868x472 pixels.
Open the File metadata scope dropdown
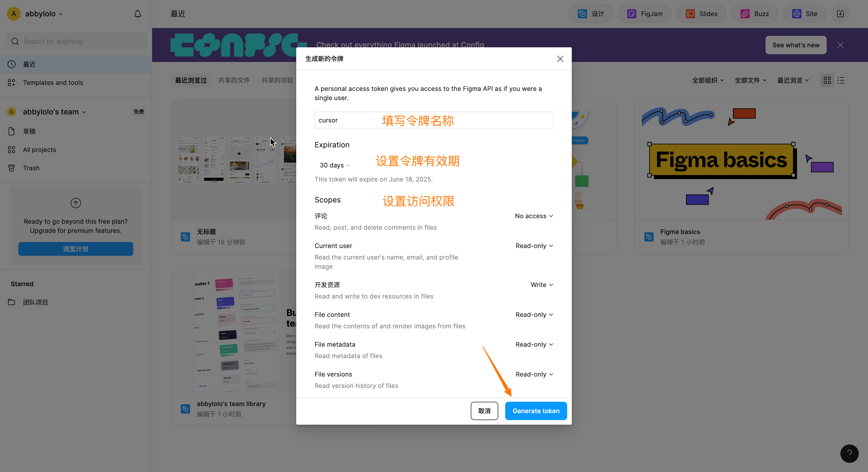click(534, 344)
